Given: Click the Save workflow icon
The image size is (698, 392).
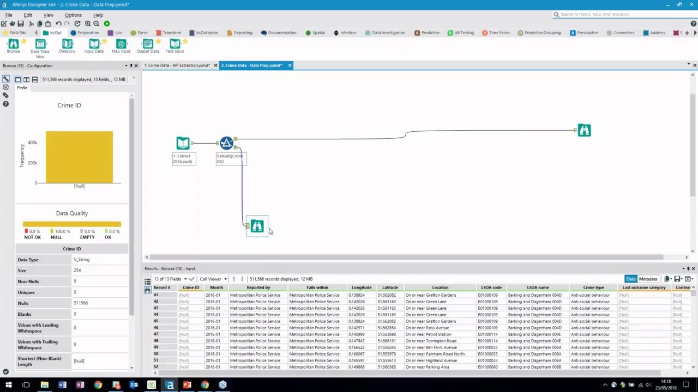Looking at the screenshot, I should coord(21,23).
